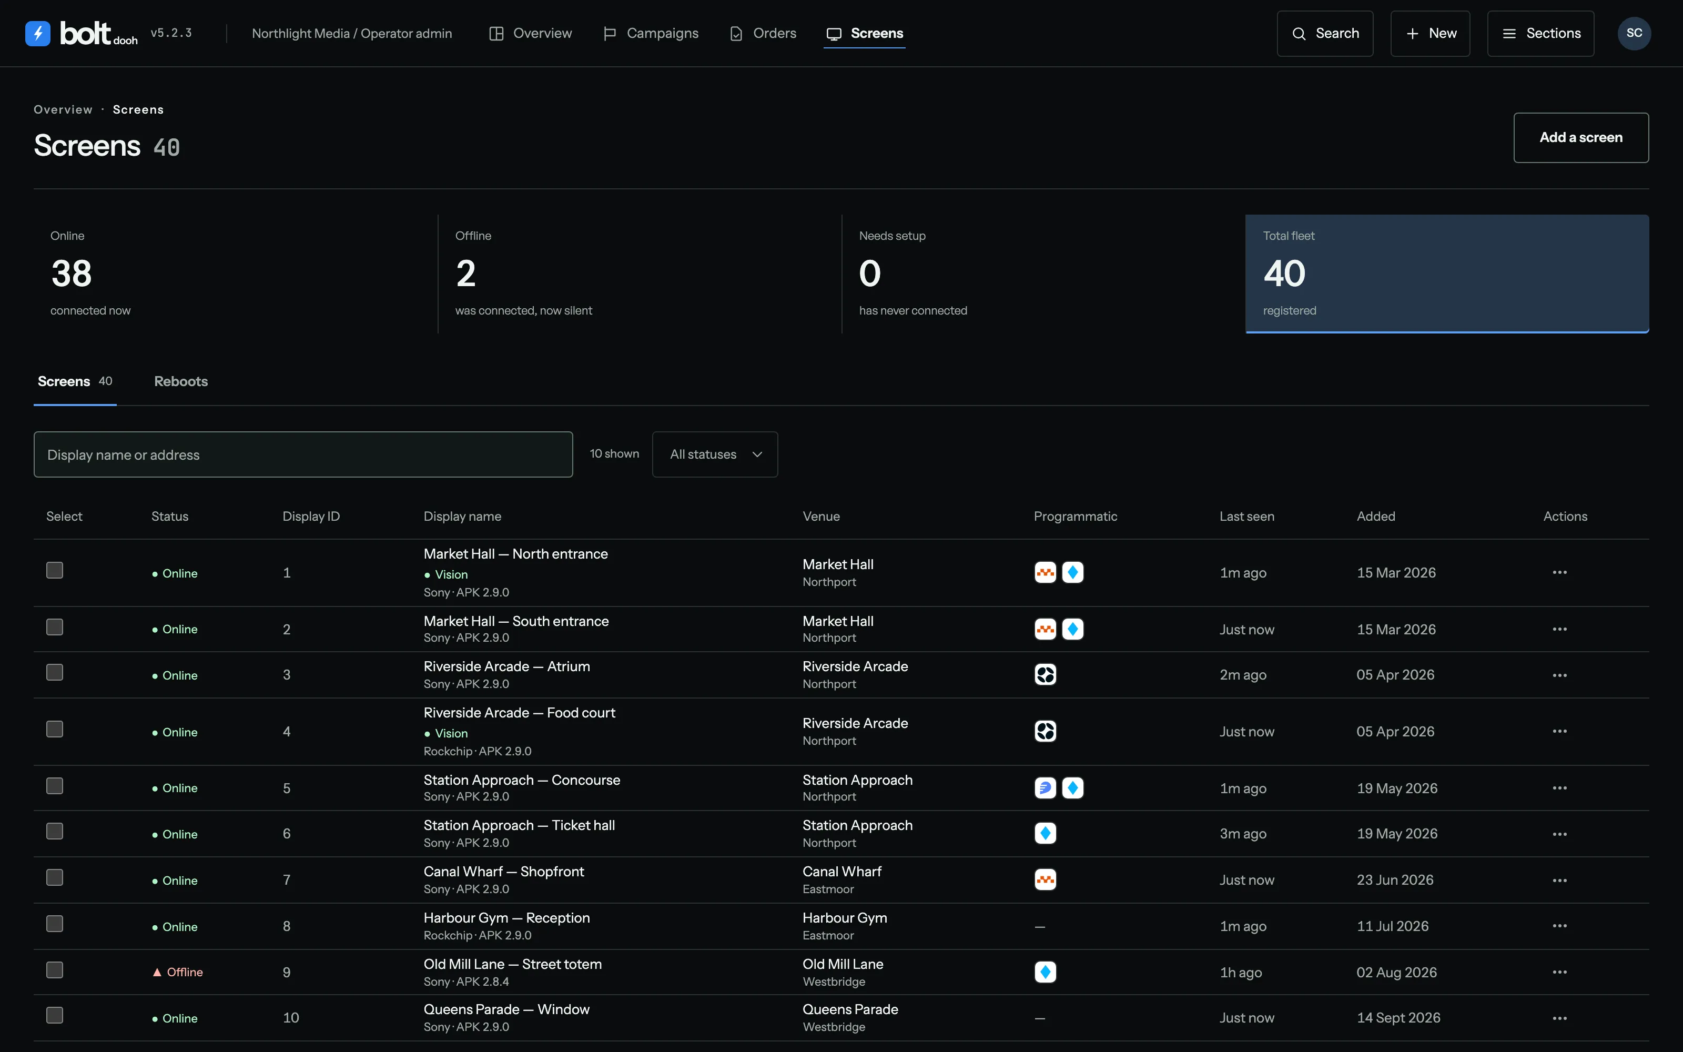The image size is (1683, 1052).
Task: Click orange programmatic icon in Market Hall — North entrance row
Action: click(1045, 573)
